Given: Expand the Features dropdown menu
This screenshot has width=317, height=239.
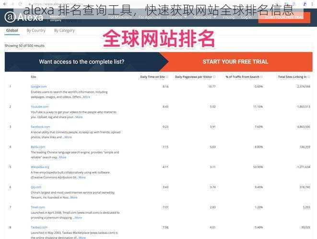Looking at the screenshot, I should (177, 17).
